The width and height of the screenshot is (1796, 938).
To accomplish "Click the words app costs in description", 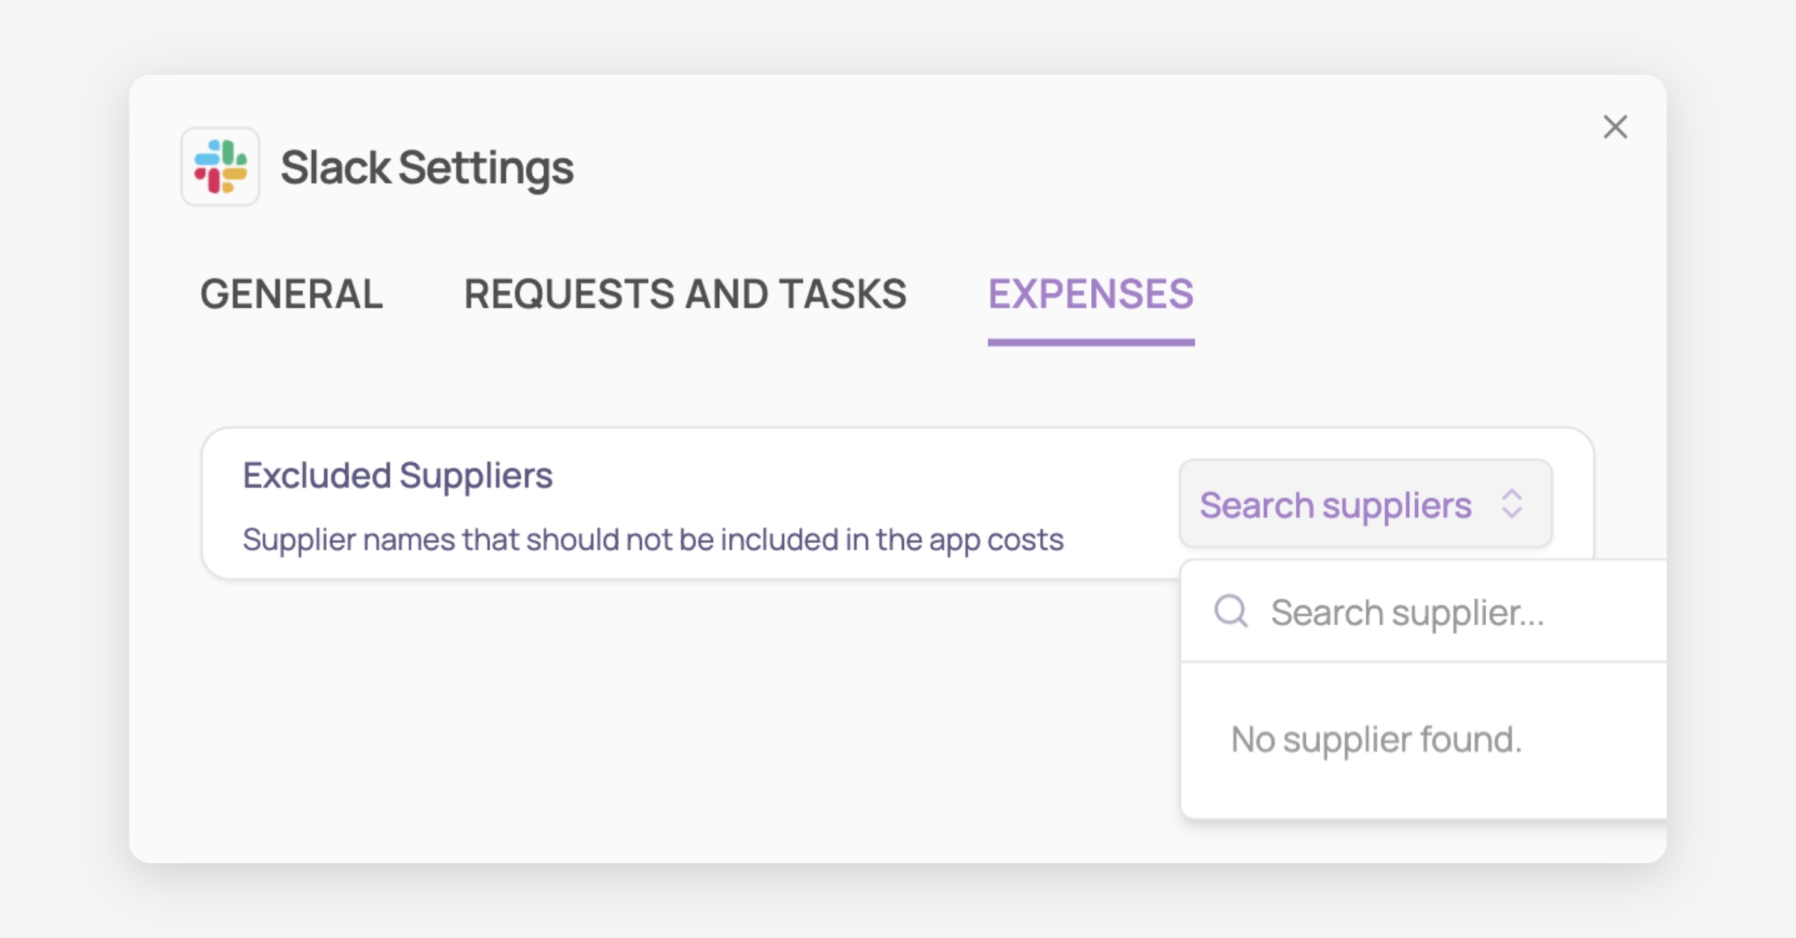I will 995,539.
